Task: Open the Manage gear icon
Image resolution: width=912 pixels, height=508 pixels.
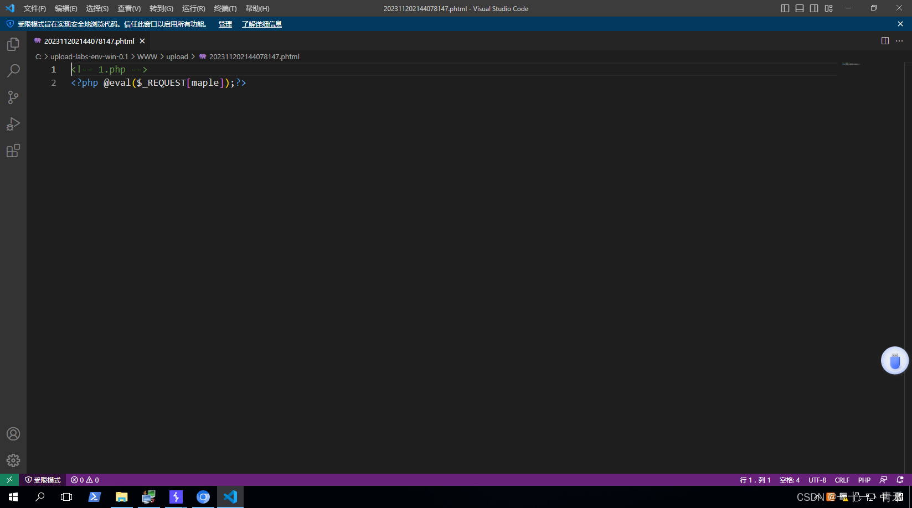Action: point(13,460)
